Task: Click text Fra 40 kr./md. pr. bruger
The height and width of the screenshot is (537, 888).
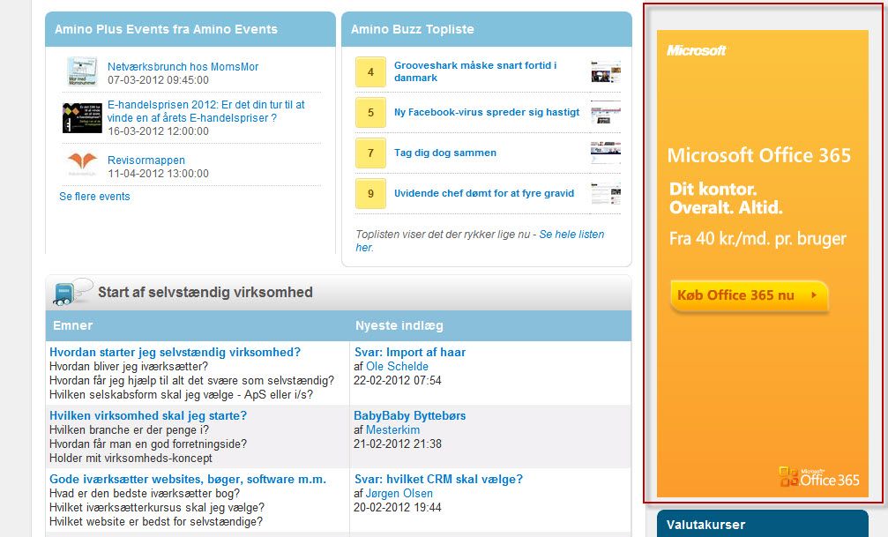Action: [757, 238]
